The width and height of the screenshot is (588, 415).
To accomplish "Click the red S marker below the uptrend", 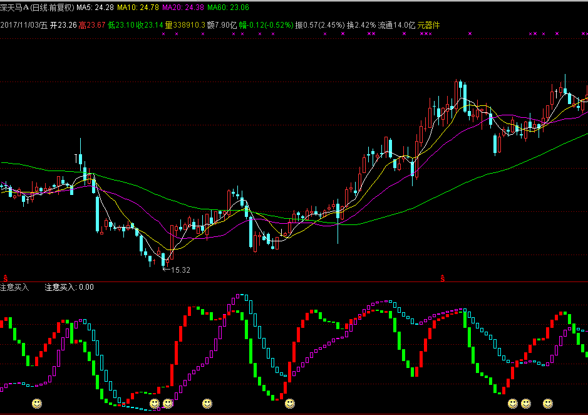I will (x=443, y=278).
